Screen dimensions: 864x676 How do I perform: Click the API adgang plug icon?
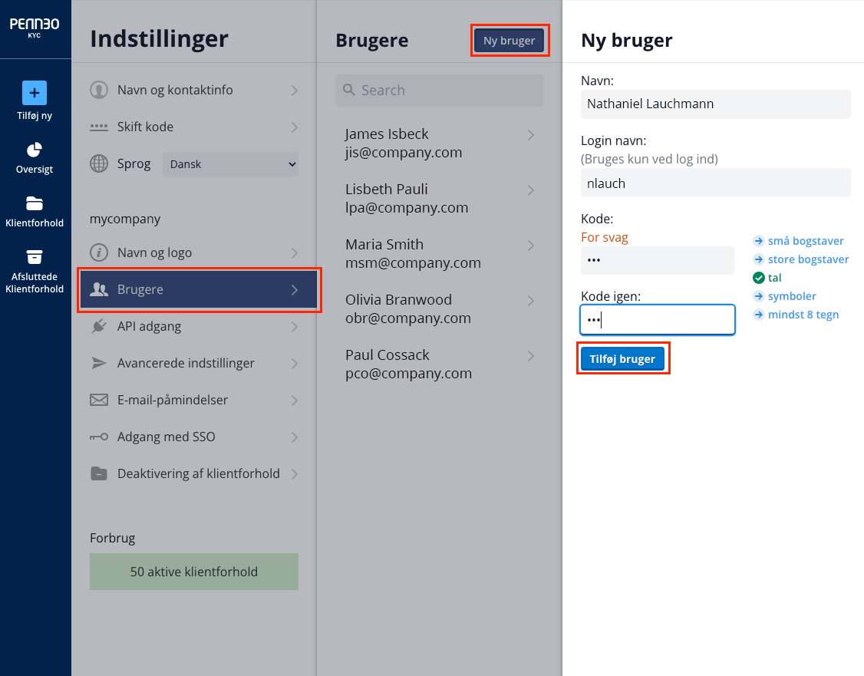point(99,326)
